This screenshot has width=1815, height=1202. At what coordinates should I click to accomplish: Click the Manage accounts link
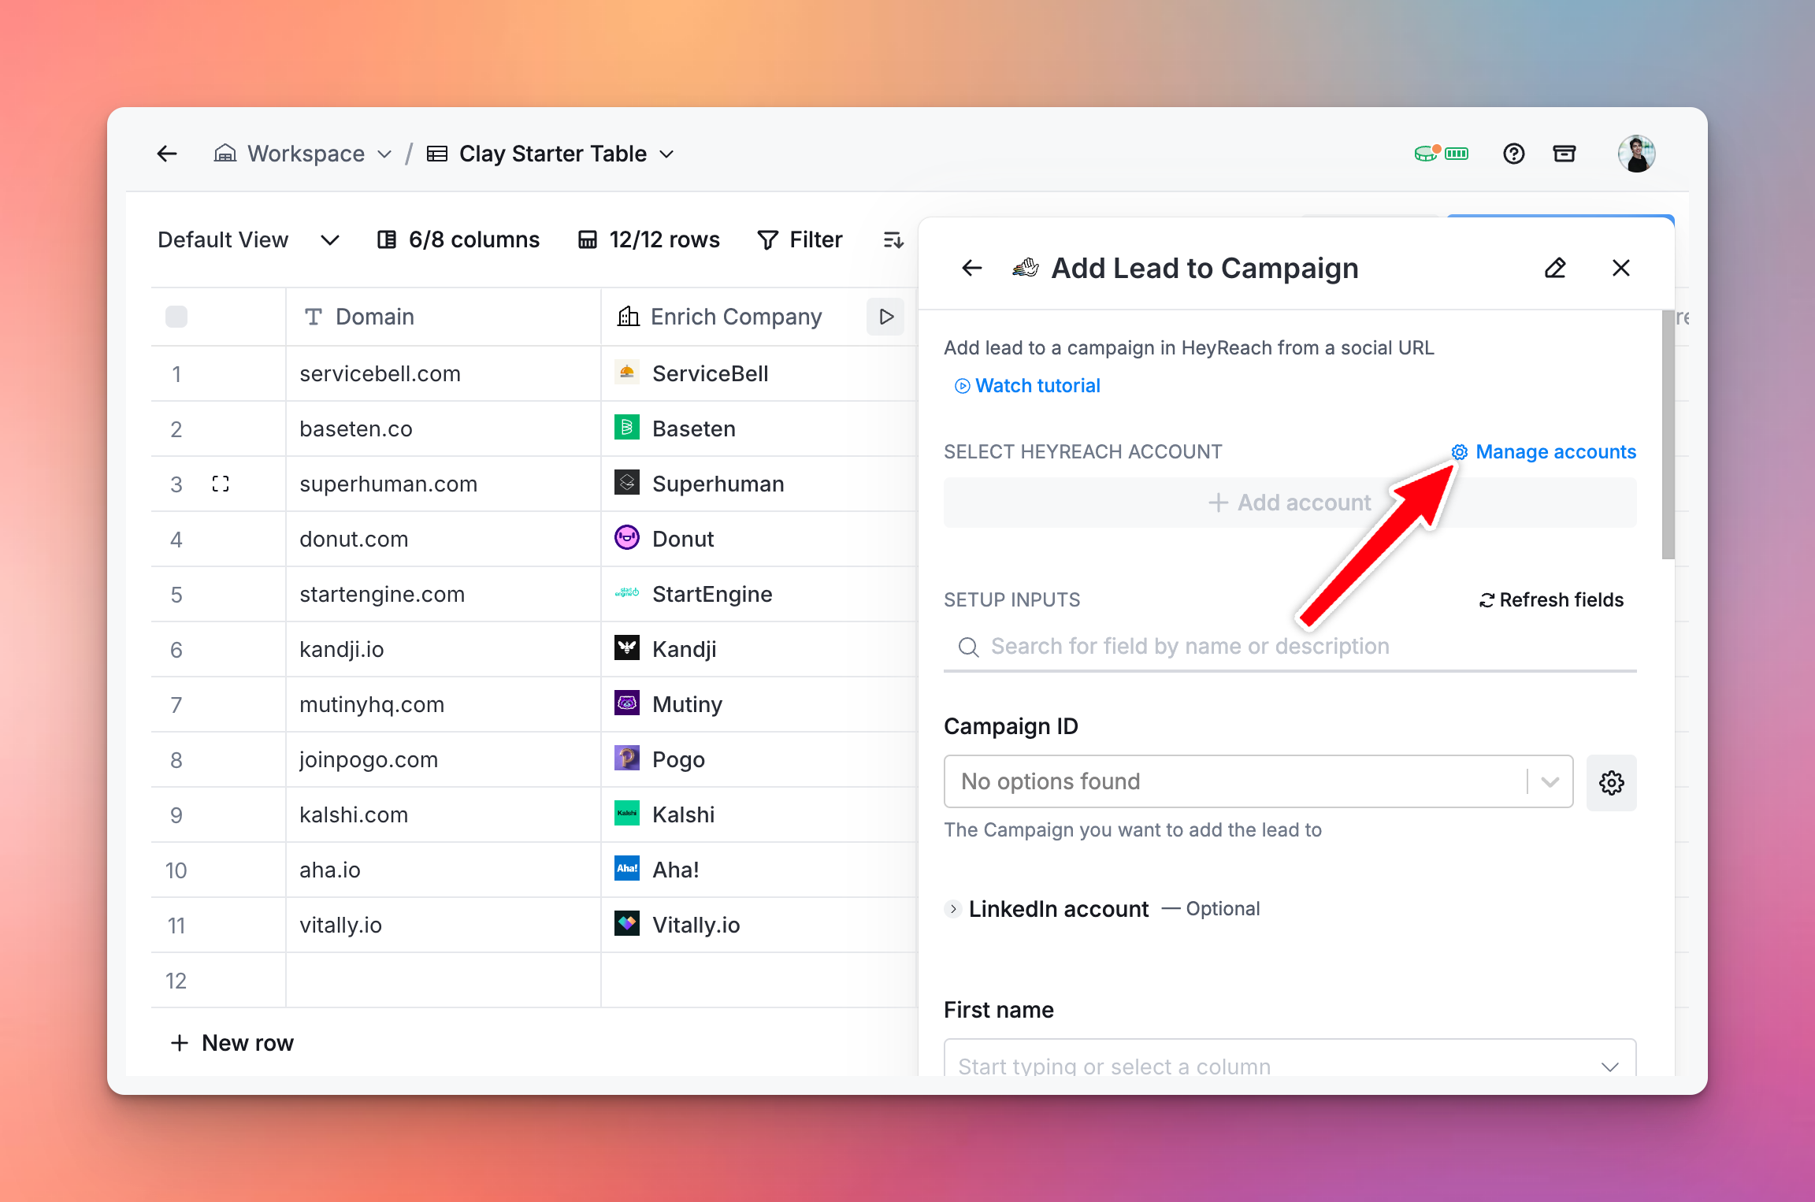tap(1544, 452)
